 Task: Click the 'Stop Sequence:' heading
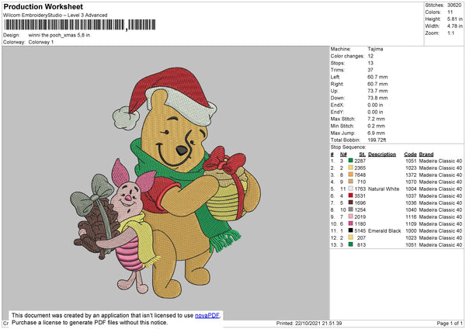(348, 147)
